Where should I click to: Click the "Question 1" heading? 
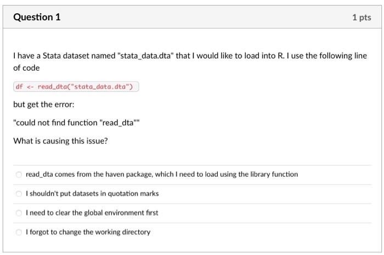37,18
